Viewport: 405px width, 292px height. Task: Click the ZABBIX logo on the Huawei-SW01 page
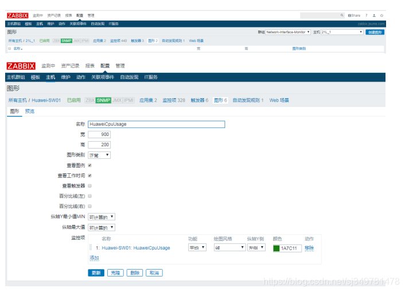[21, 66]
